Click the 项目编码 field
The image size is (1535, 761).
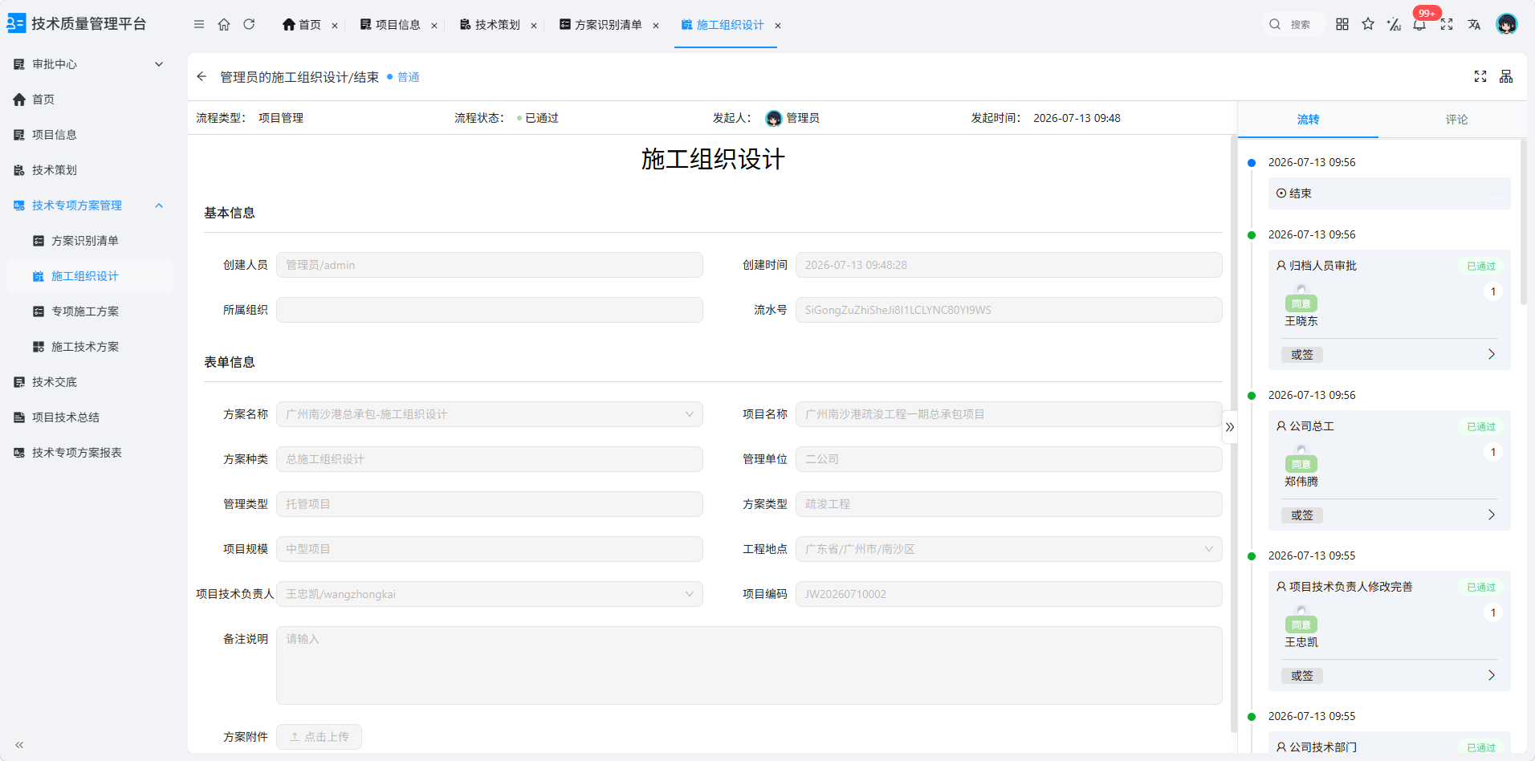(1009, 594)
